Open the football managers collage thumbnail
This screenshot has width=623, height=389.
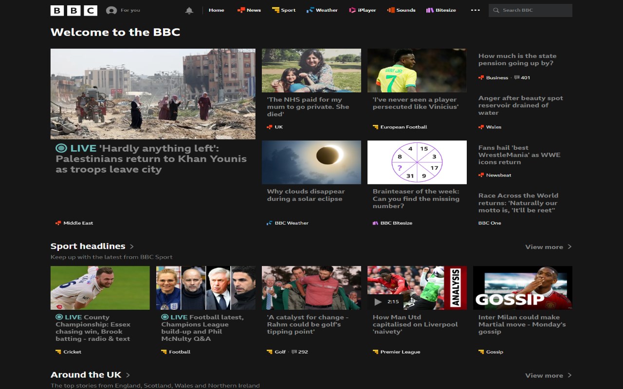click(x=206, y=288)
